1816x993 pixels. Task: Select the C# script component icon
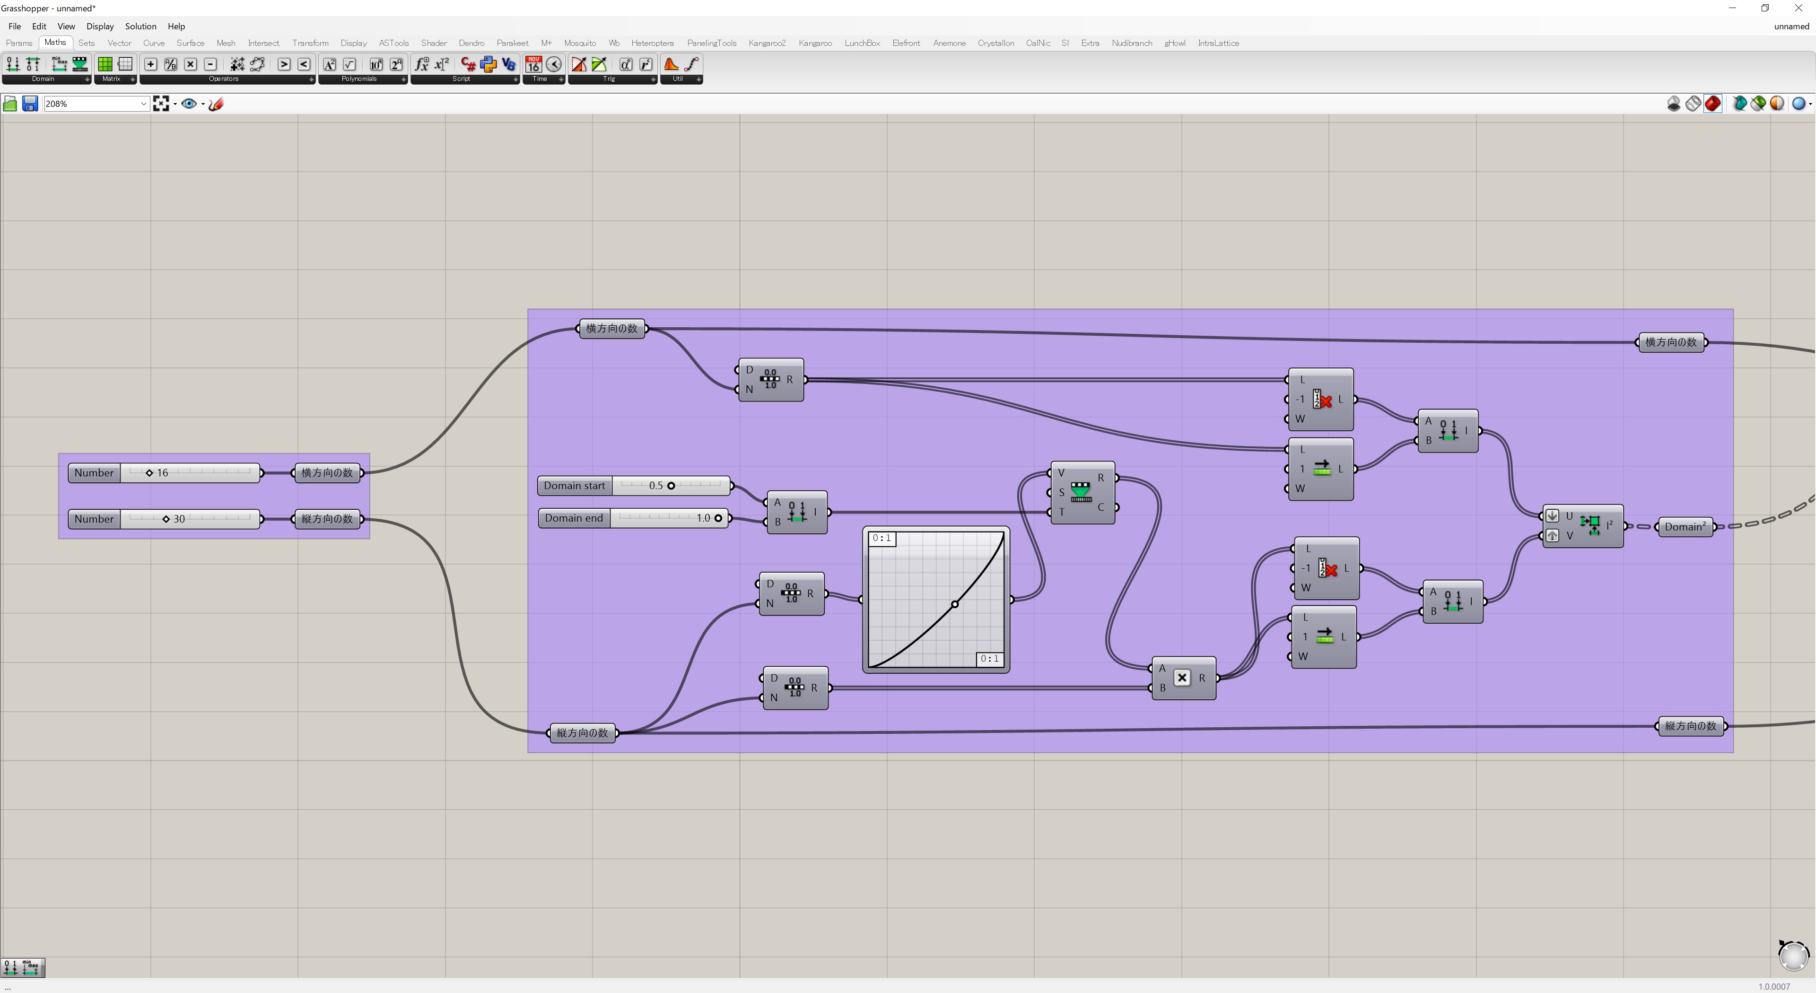468,65
